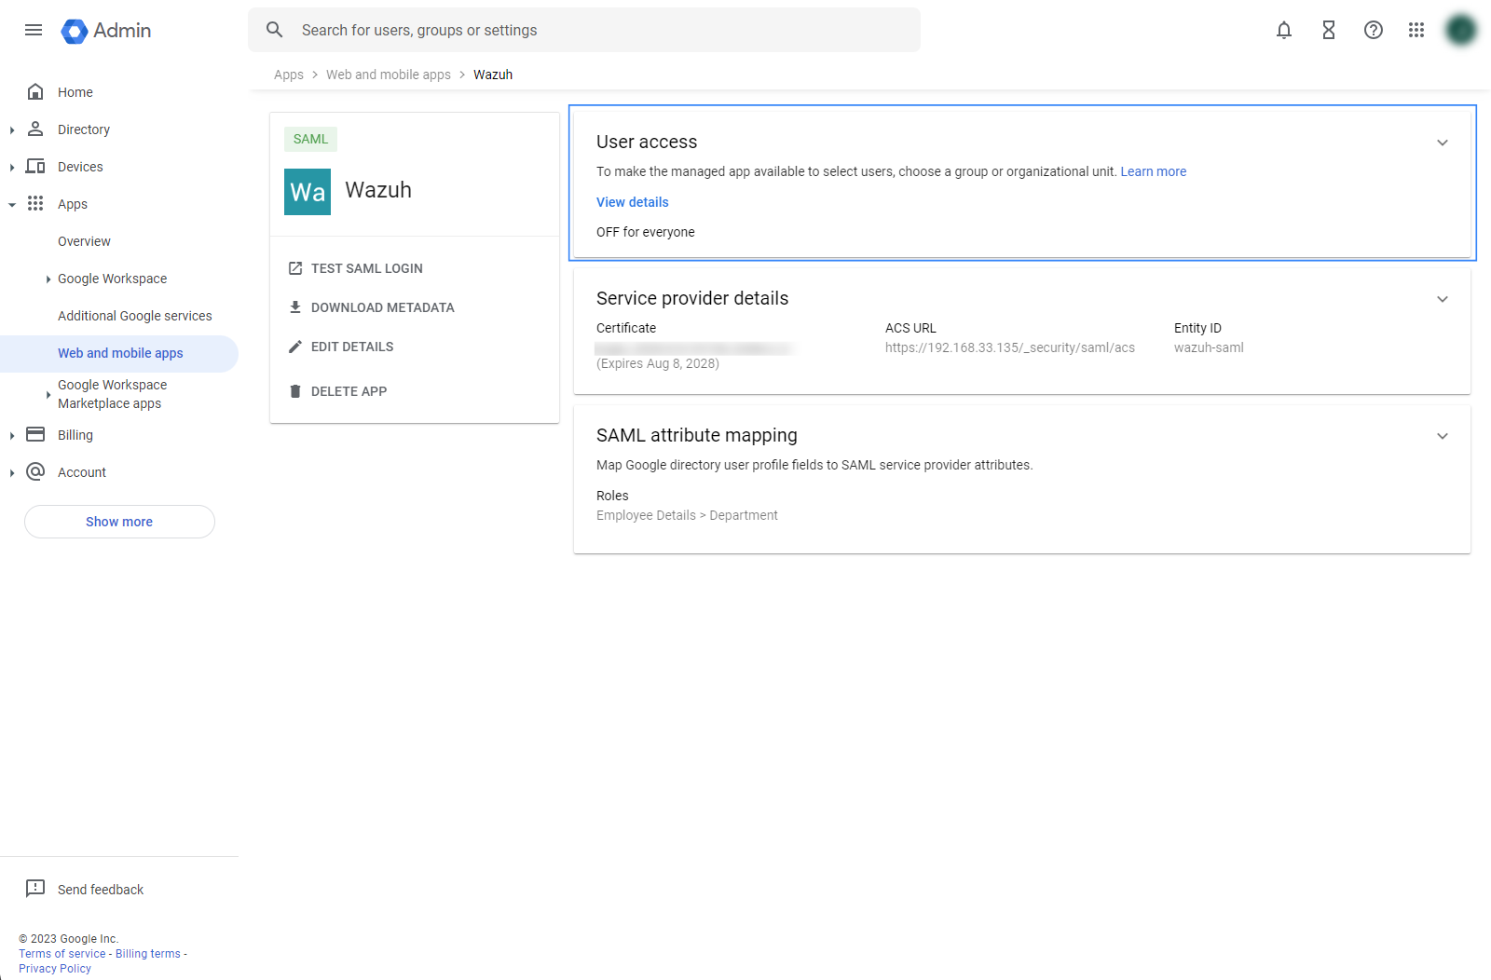Click the DELETE APP button

(349, 391)
